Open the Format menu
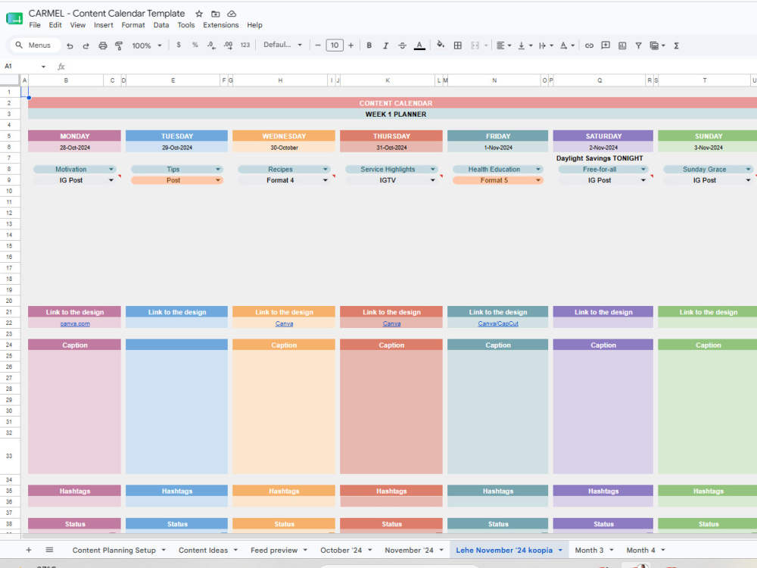This screenshot has width=757, height=568. click(x=132, y=25)
